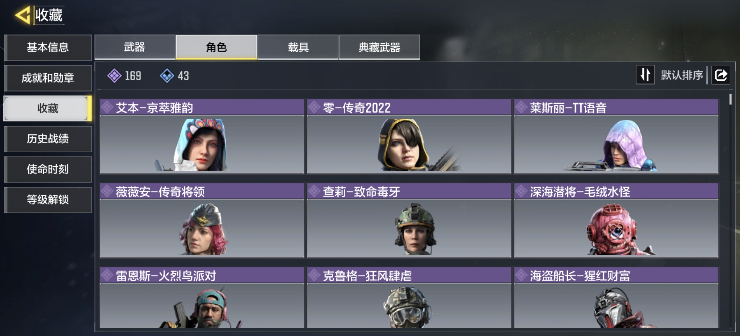Open 基本信息 in the sidebar

tap(48, 48)
